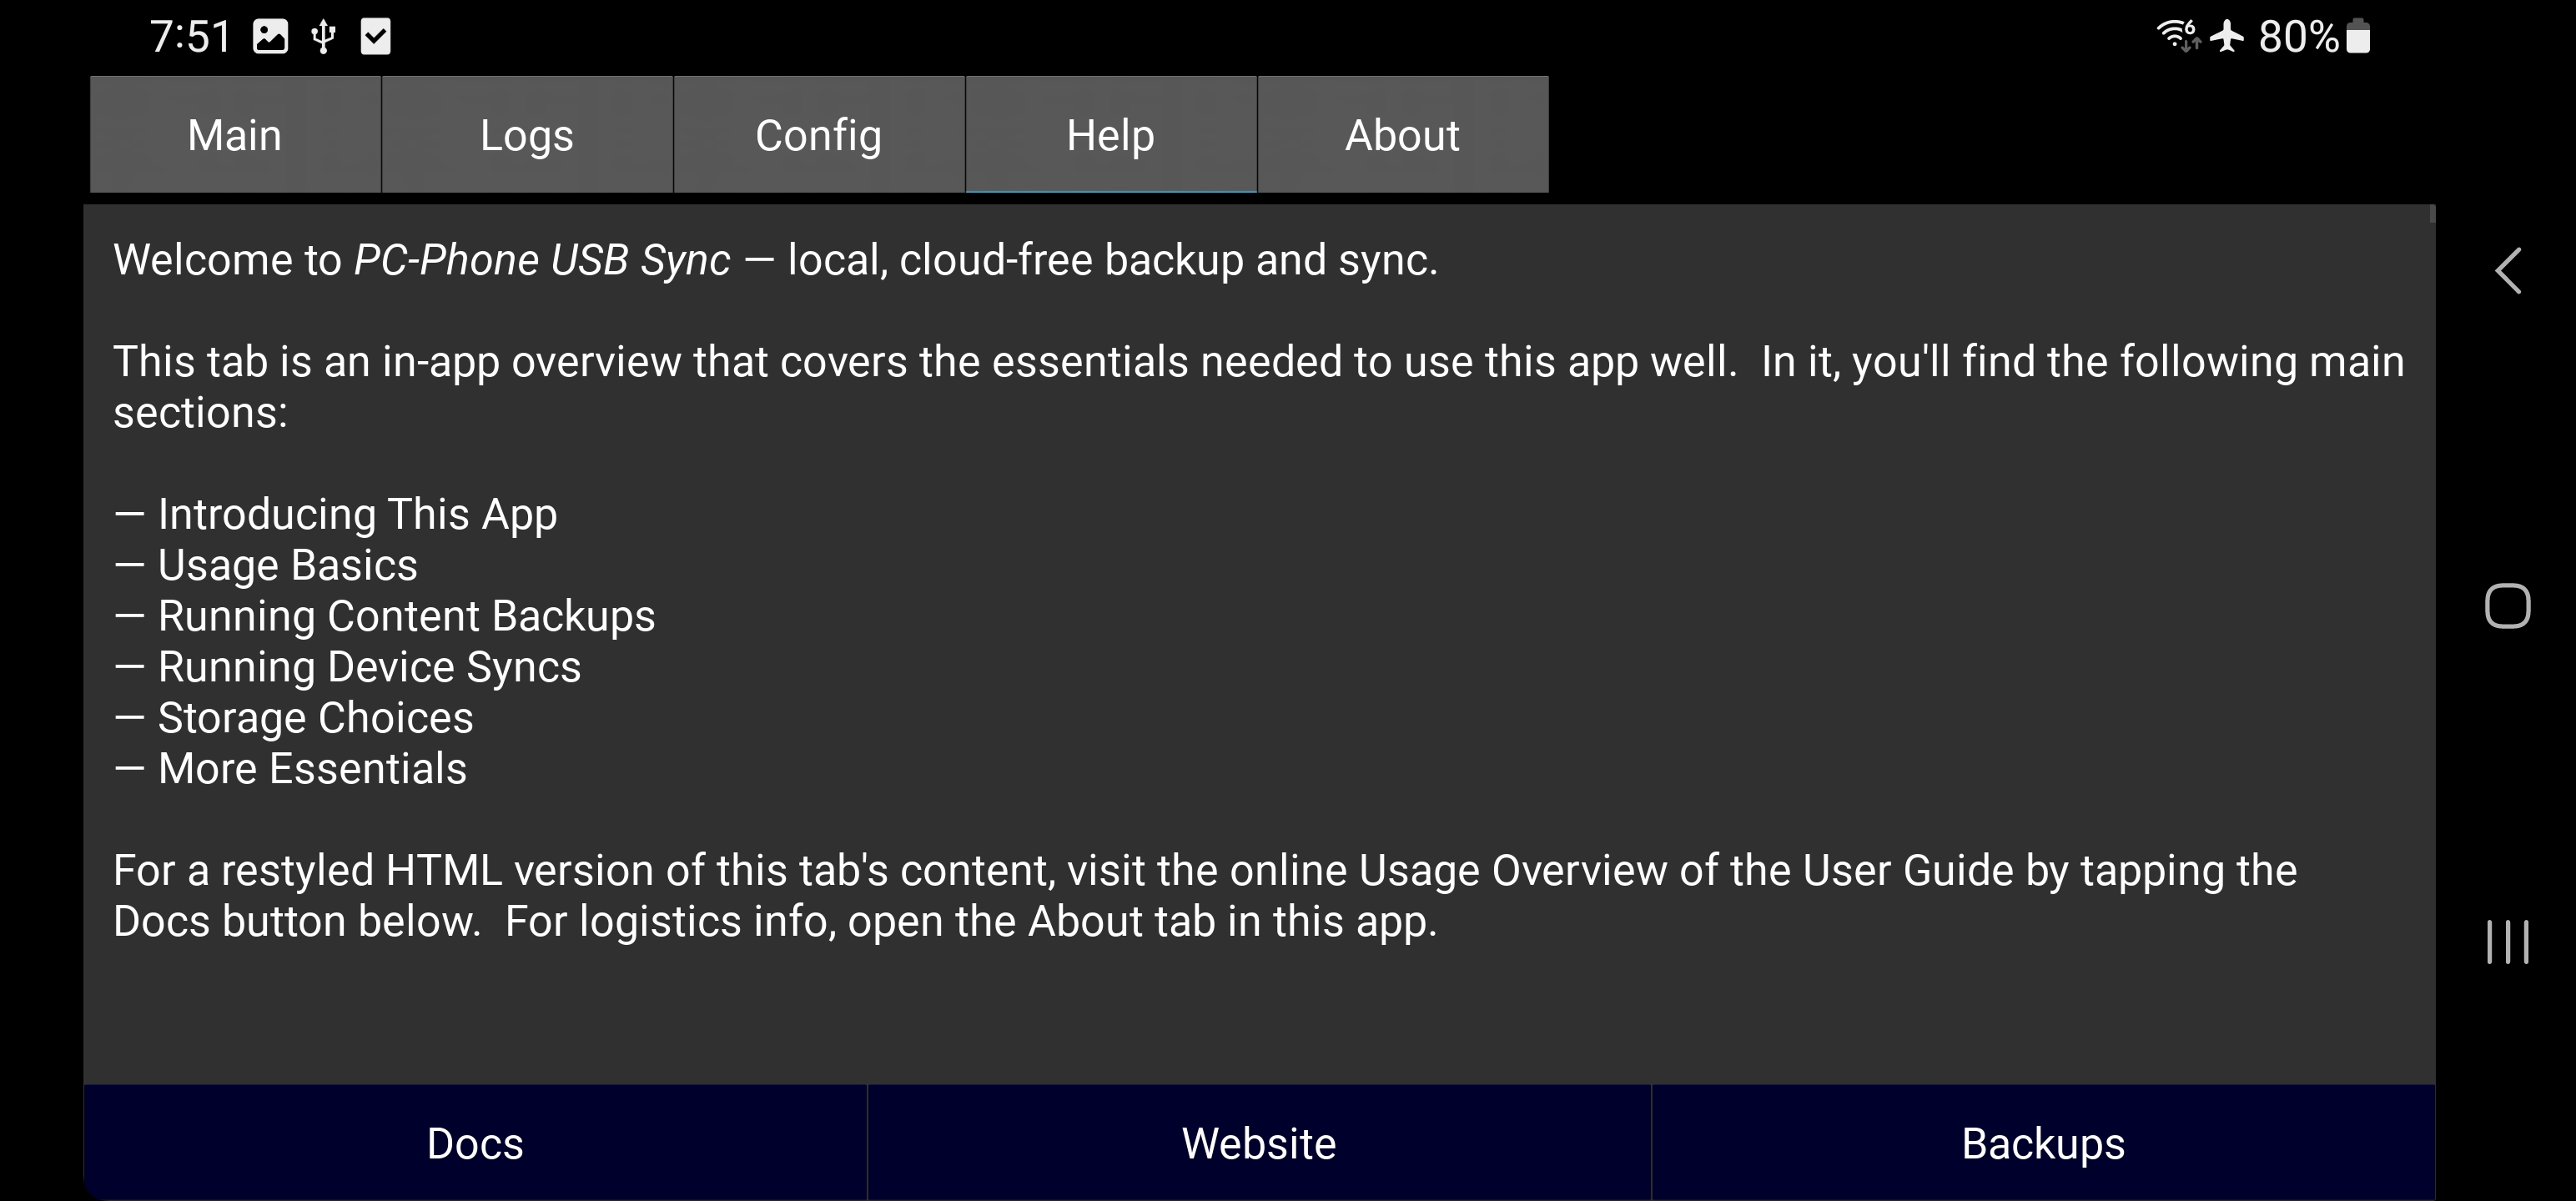2576x1201 pixels.
Task: Open recent apps via three-bar icon
Action: coord(2507,942)
